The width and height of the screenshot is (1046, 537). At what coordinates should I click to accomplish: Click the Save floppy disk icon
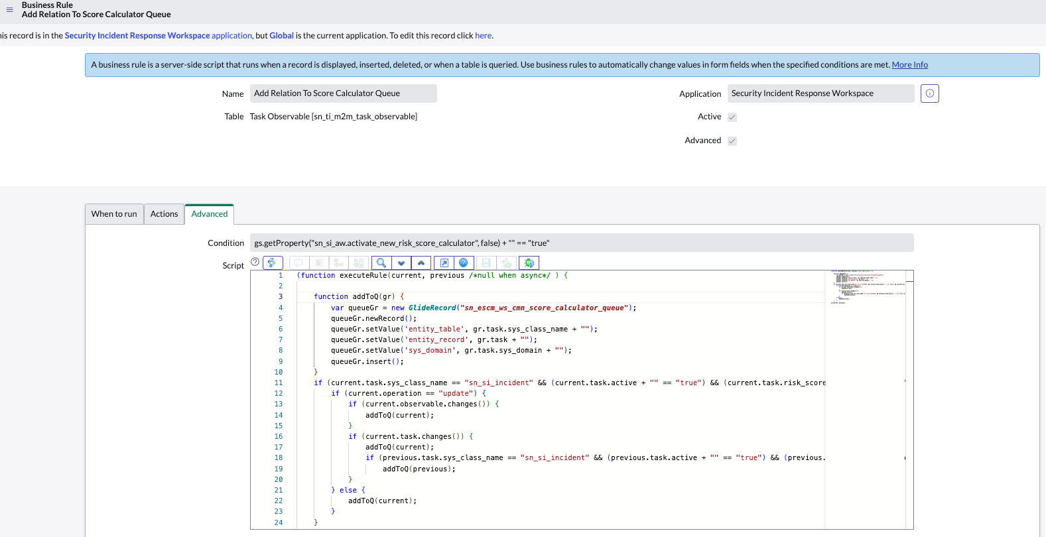[486, 263]
